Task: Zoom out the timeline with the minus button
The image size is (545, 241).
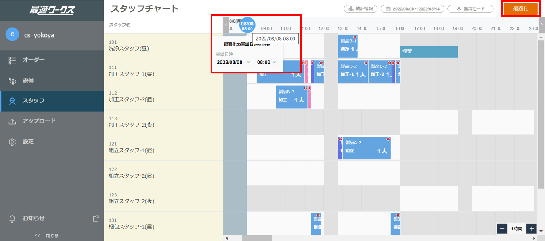Action: click(502, 229)
